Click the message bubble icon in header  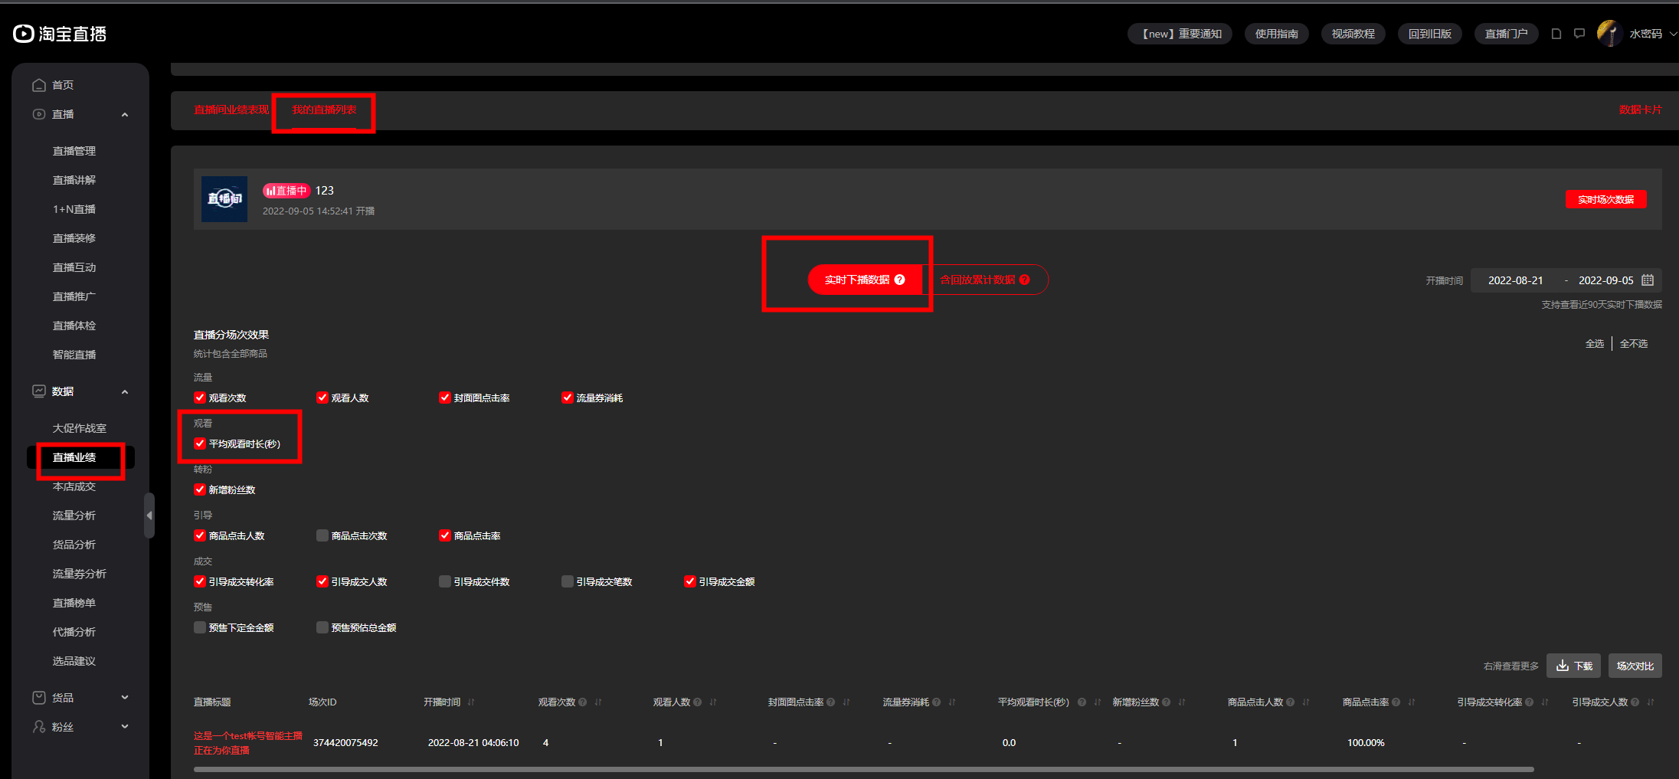tap(1579, 34)
